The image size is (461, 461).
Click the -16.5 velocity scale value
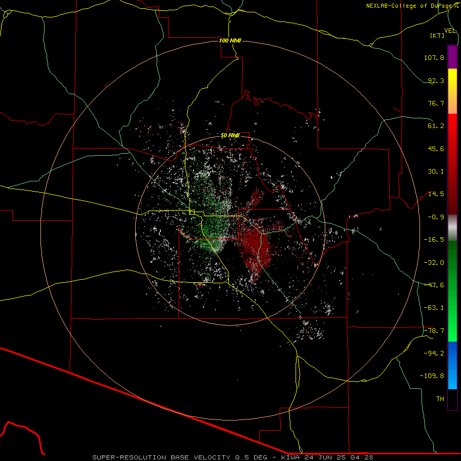pos(434,240)
